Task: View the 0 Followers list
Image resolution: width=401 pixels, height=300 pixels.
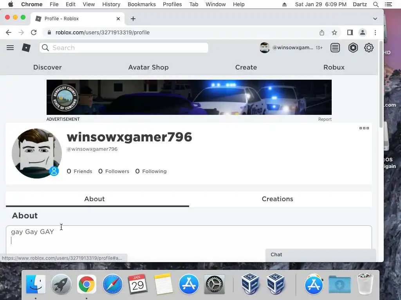Action: pos(114,171)
